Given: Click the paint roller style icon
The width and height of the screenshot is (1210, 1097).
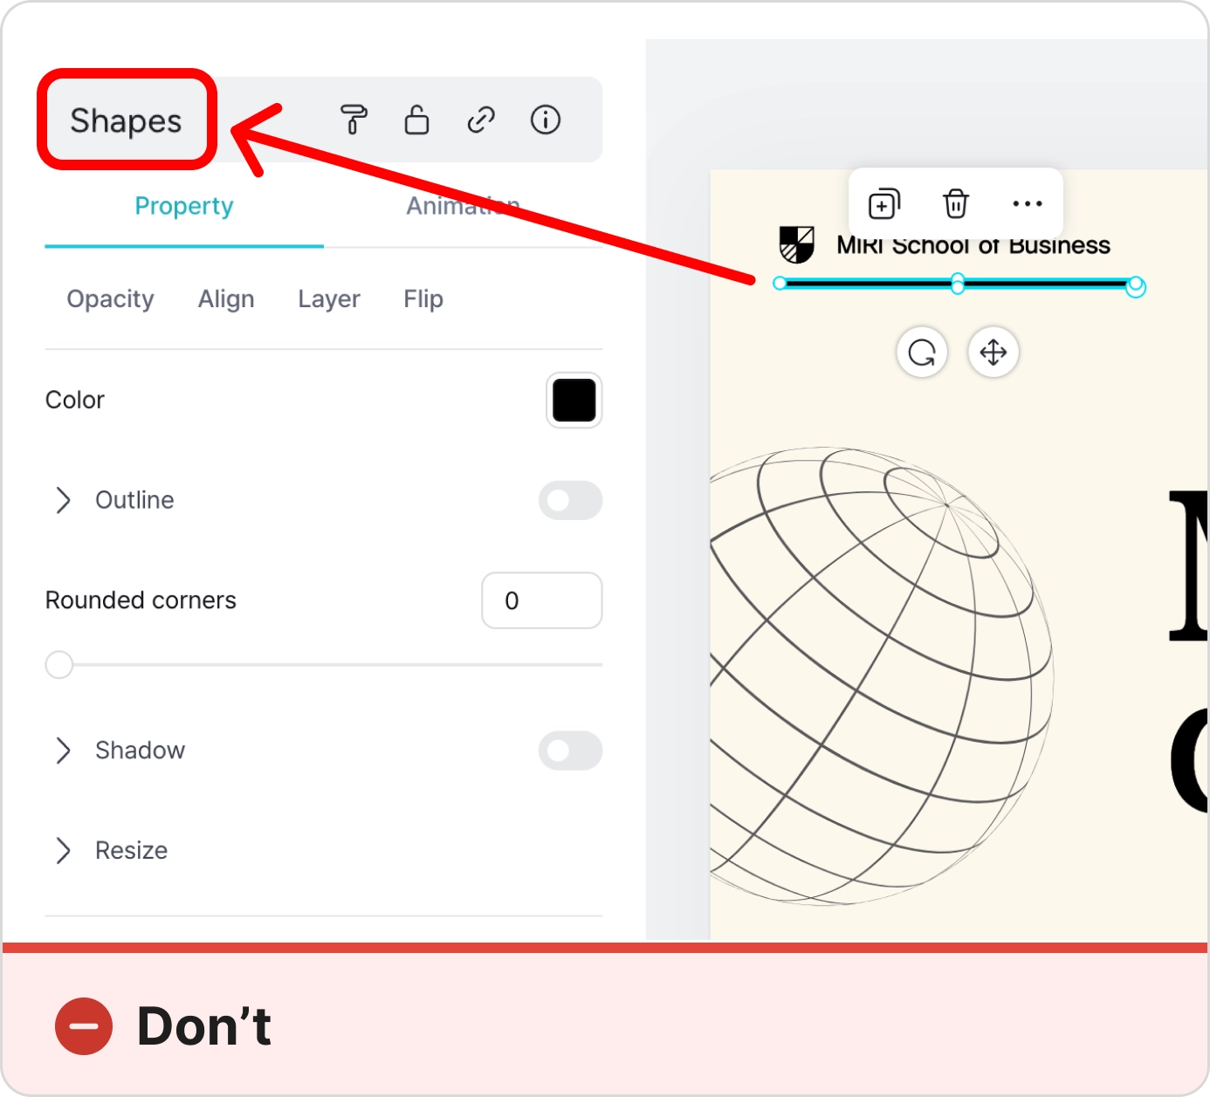Looking at the screenshot, I should tap(353, 120).
